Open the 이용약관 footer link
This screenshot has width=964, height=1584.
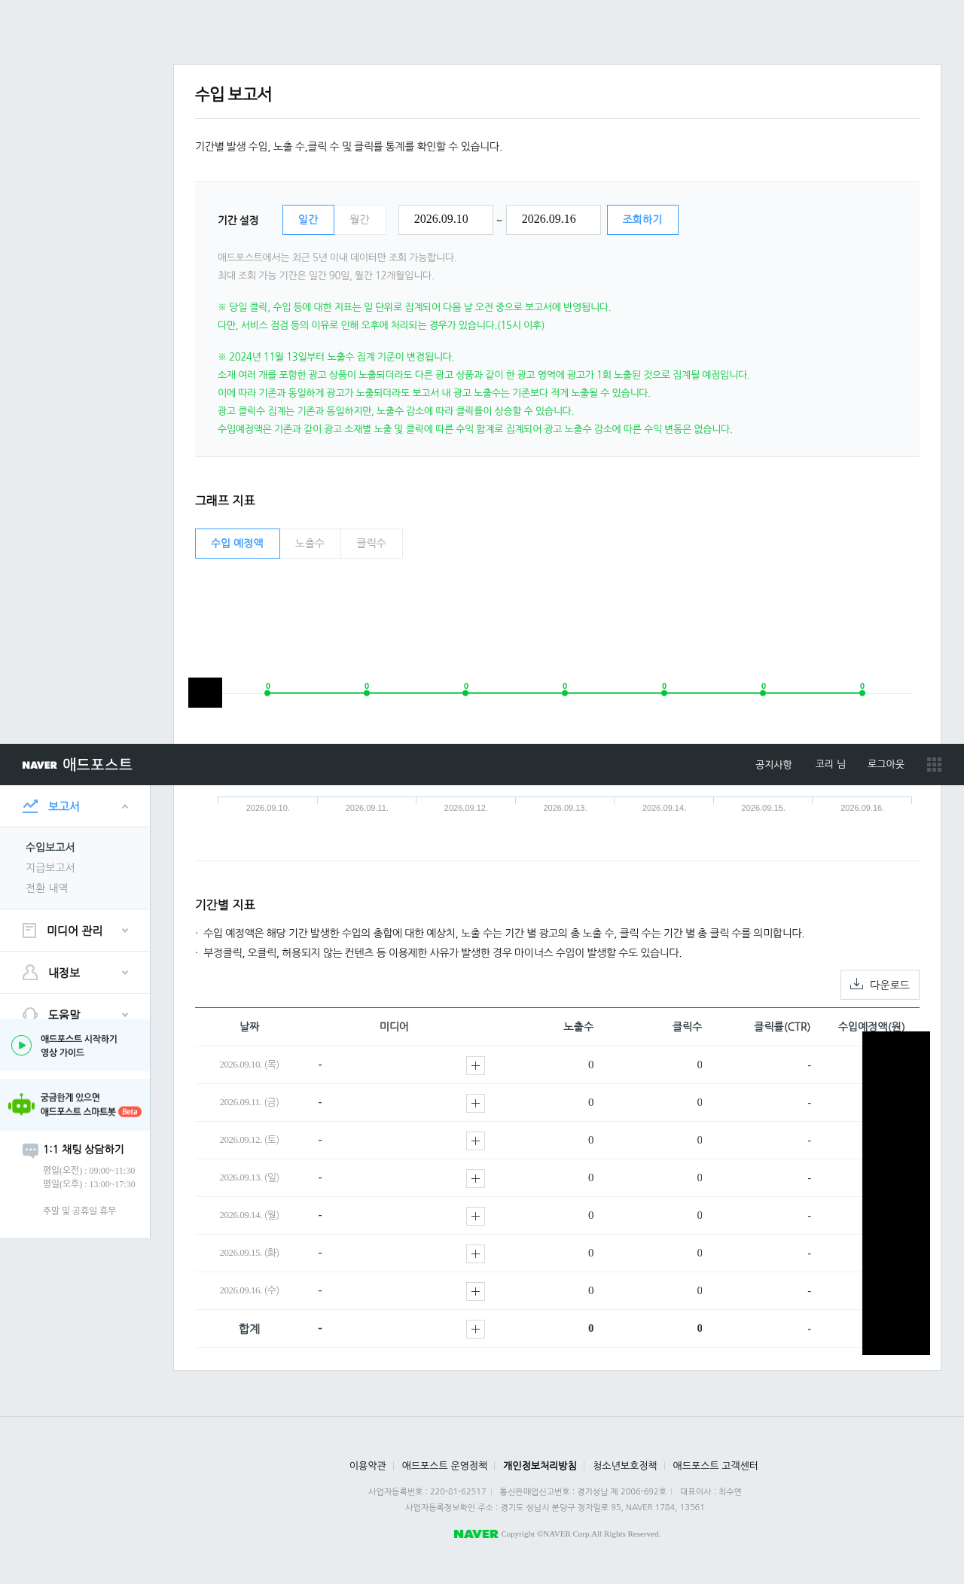pyautogui.click(x=368, y=1465)
